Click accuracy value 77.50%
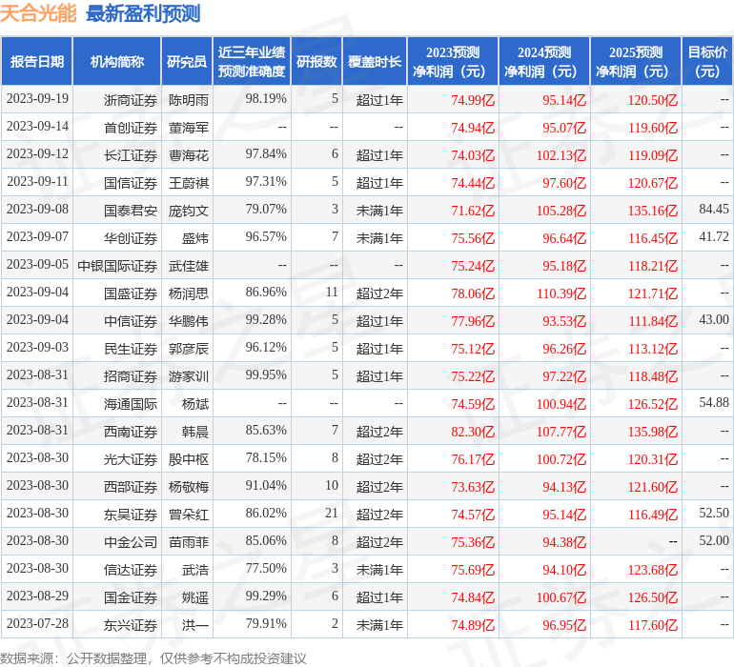Screen dimensions: 734x667 pos(266,568)
